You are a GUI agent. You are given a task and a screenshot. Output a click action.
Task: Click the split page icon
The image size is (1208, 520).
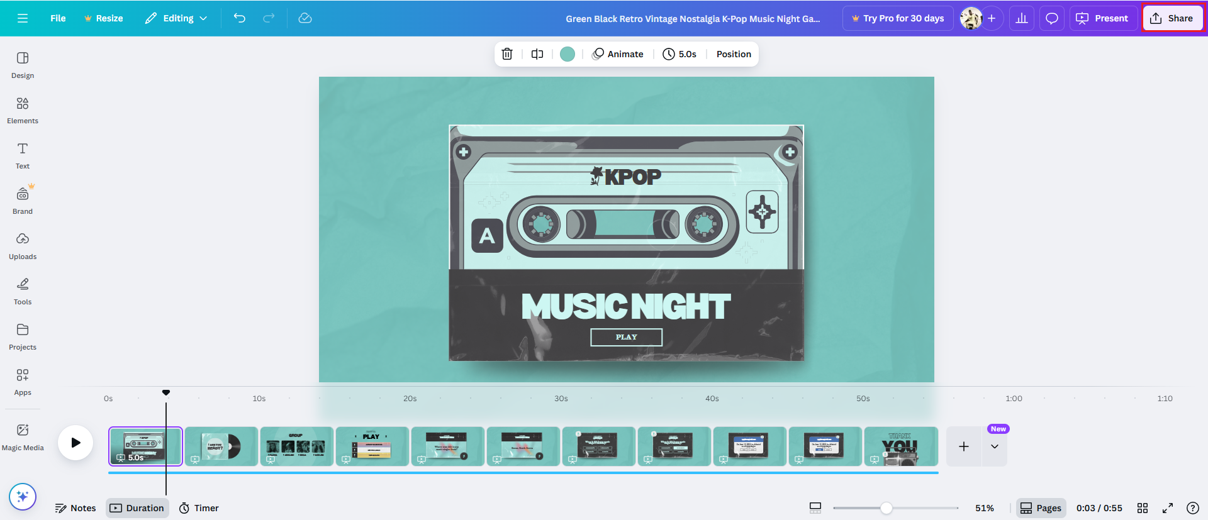point(537,54)
